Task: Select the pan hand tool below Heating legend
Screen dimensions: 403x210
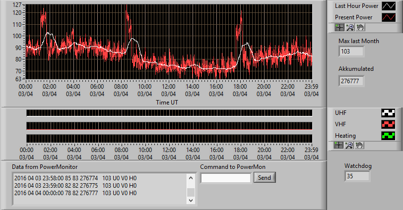Action: click(359, 145)
